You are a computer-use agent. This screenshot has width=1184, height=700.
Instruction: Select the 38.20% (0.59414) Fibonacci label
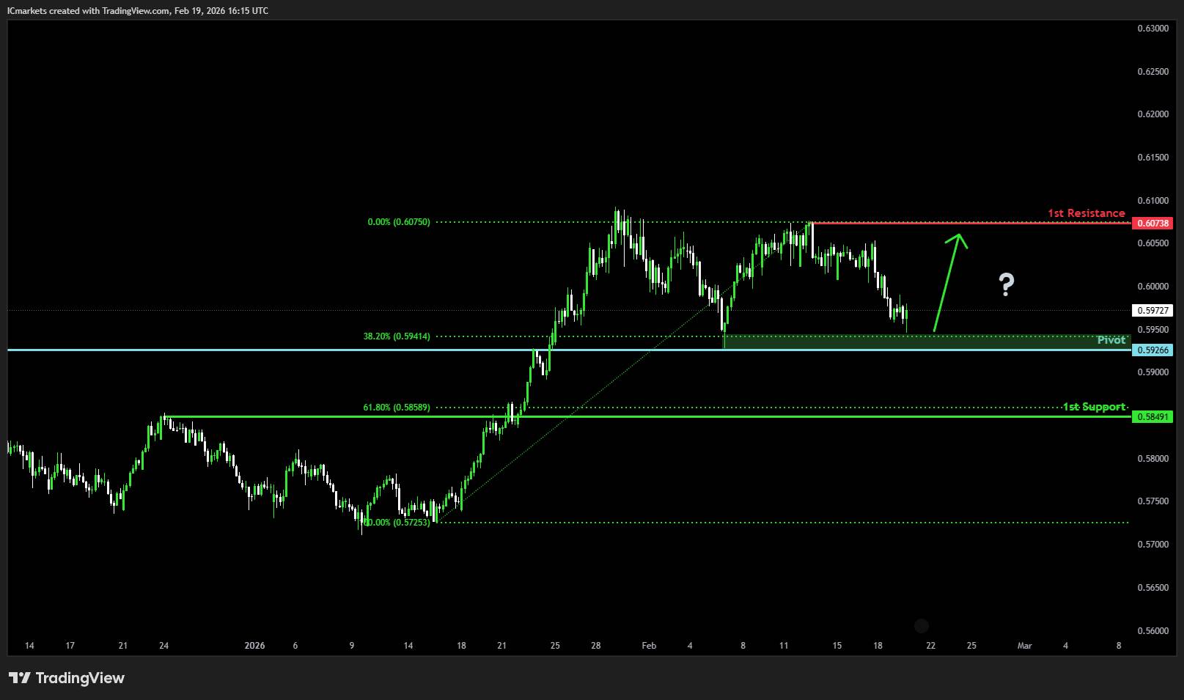click(x=397, y=336)
